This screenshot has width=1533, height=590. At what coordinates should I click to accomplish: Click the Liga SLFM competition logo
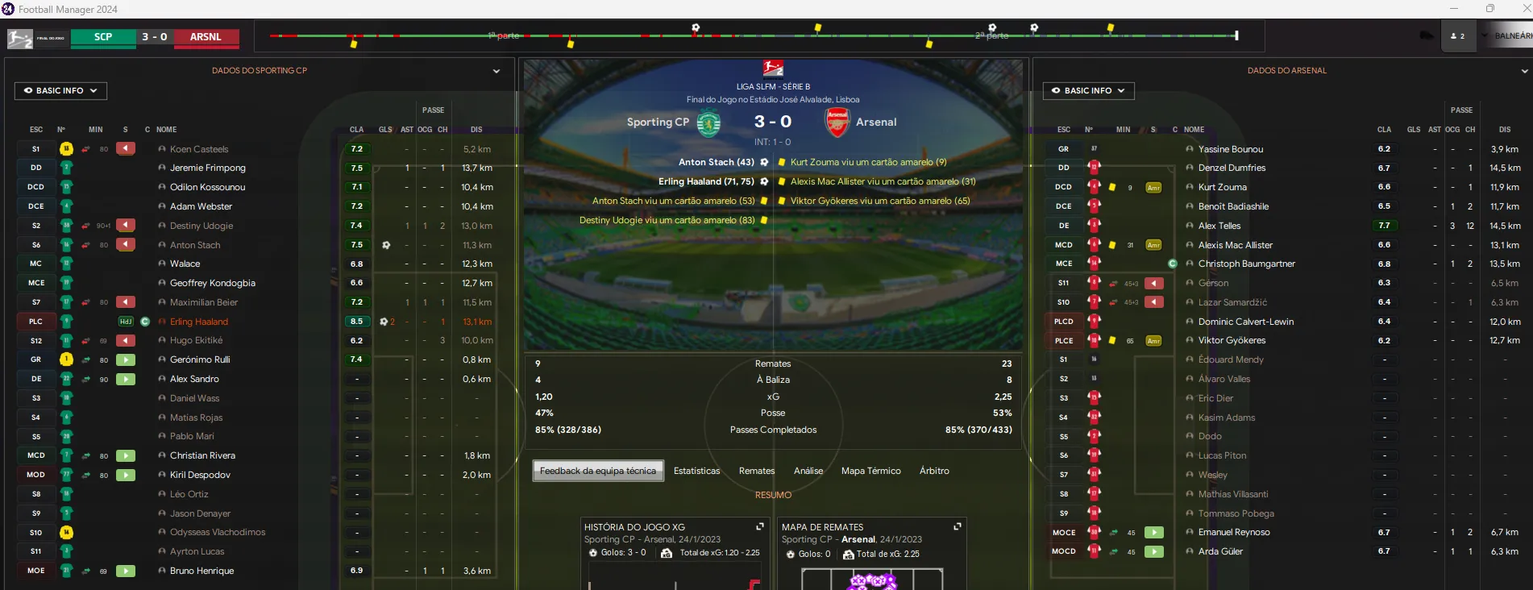point(773,68)
